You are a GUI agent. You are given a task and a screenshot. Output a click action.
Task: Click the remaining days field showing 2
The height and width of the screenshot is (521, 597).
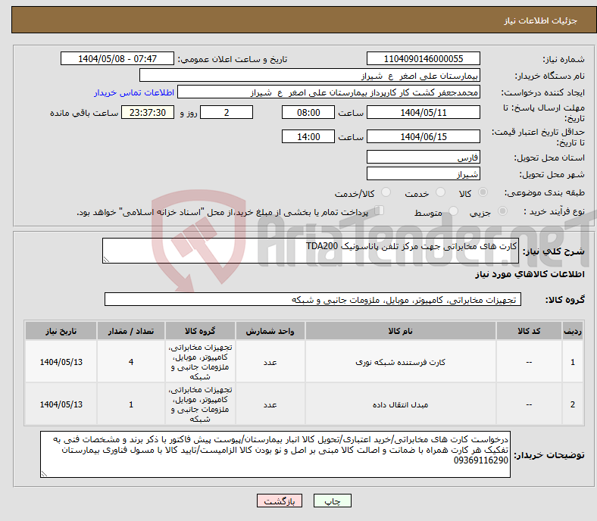click(227, 112)
